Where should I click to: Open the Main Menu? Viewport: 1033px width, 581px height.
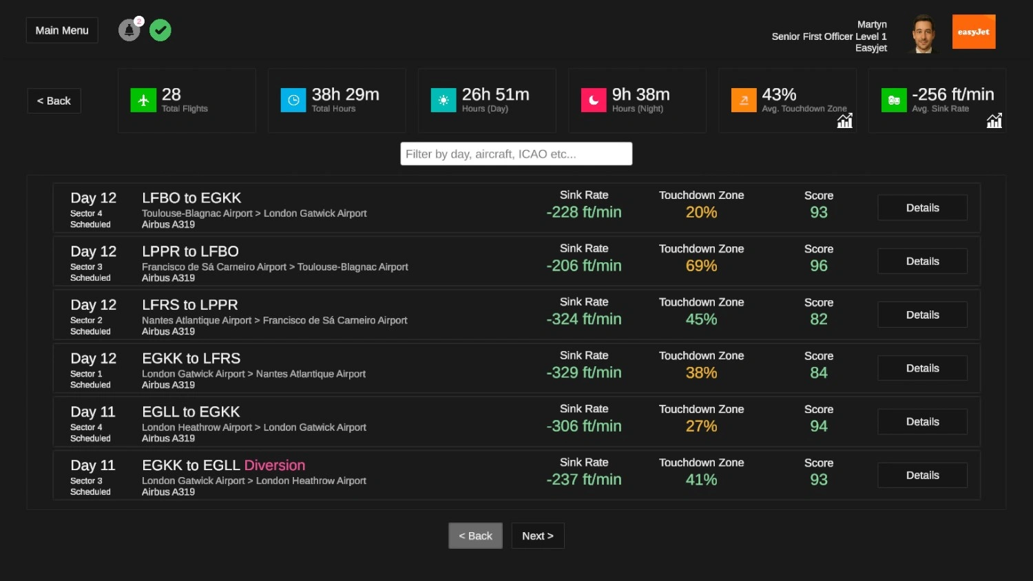tap(62, 30)
